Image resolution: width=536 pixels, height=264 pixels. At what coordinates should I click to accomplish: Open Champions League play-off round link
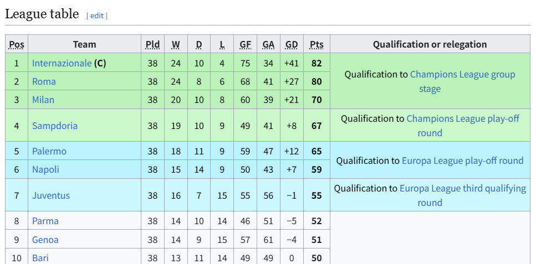tap(463, 119)
